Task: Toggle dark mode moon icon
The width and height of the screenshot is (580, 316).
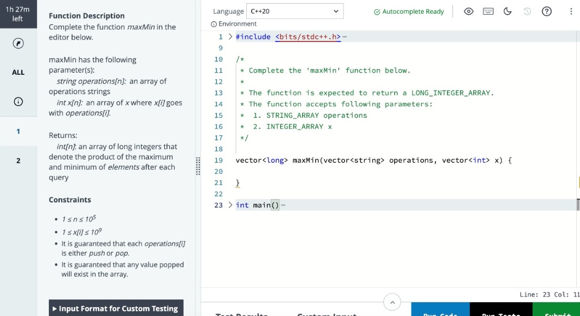Action: pyautogui.click(x=507, y=12)
